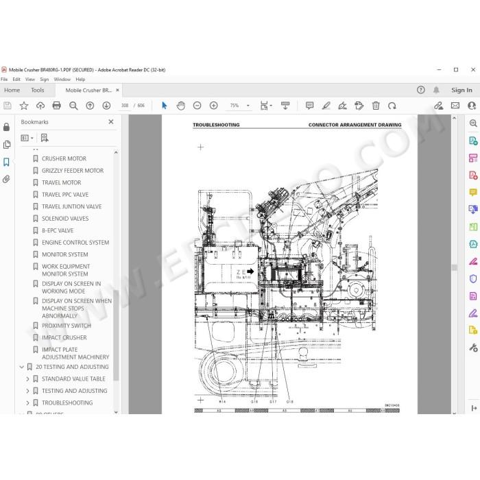Open the Window menu
The image size is (480, 480).
[x=62, y=80]
